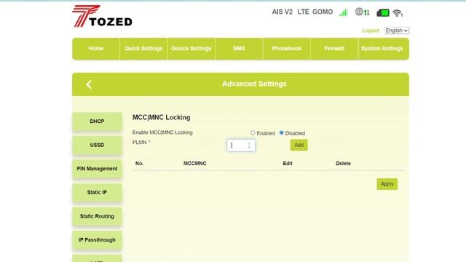Click the signal strength bars icon
Viewport: 466px width, 262px height.
[344, 12]
